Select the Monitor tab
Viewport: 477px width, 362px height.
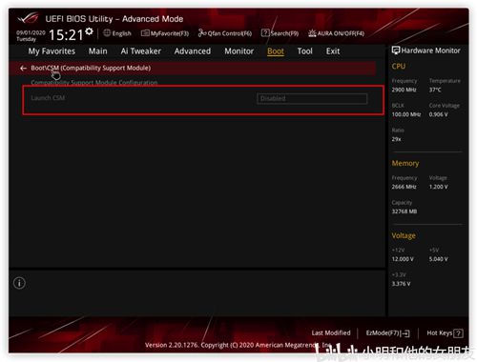tap(239, 51)
